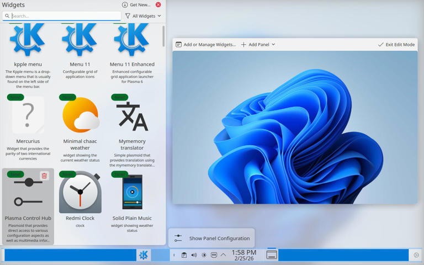Click the icon at the panel's far right end
The height and width of the screenshot is (265, 424).
(x=416, y=255)
